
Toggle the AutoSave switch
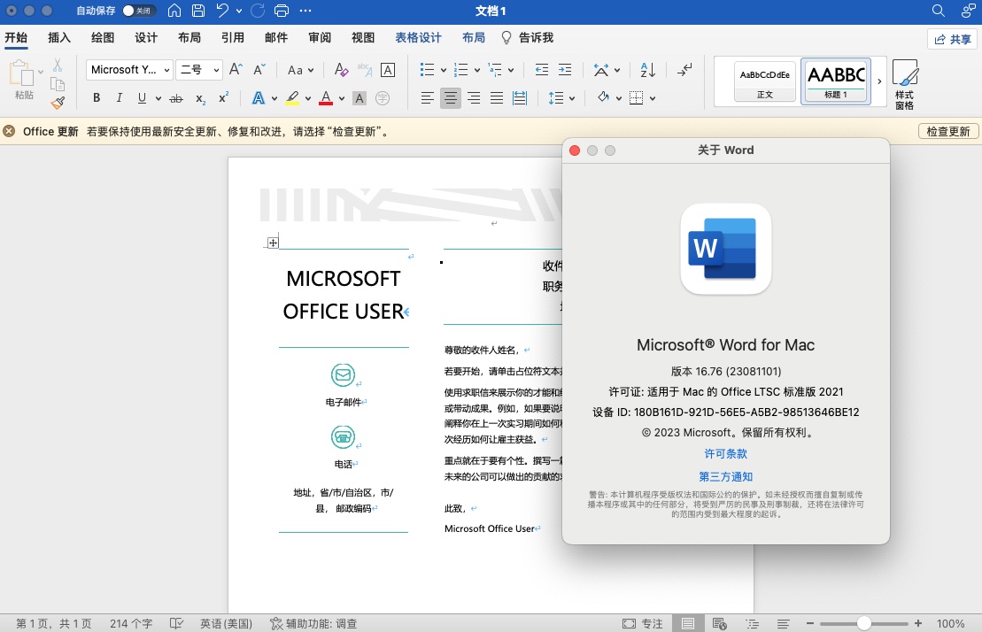point(137,12)
